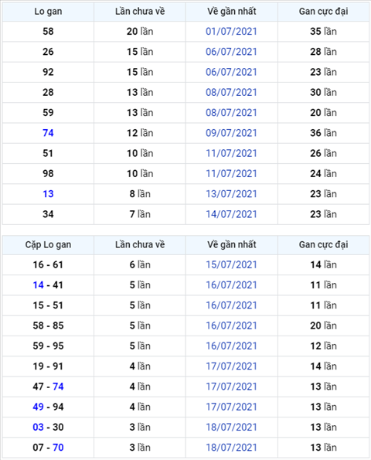371x460 pixels.
Task: Select the 14/07/2021 date link
Action: coord(231,214)
